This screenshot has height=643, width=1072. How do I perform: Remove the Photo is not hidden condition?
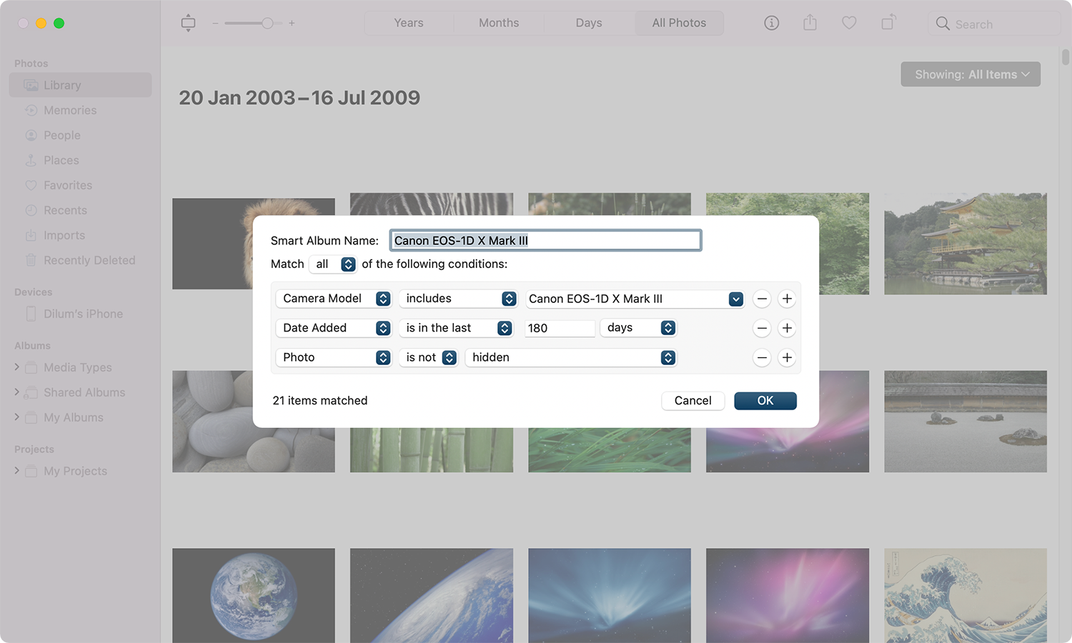[x=762, y=358]
